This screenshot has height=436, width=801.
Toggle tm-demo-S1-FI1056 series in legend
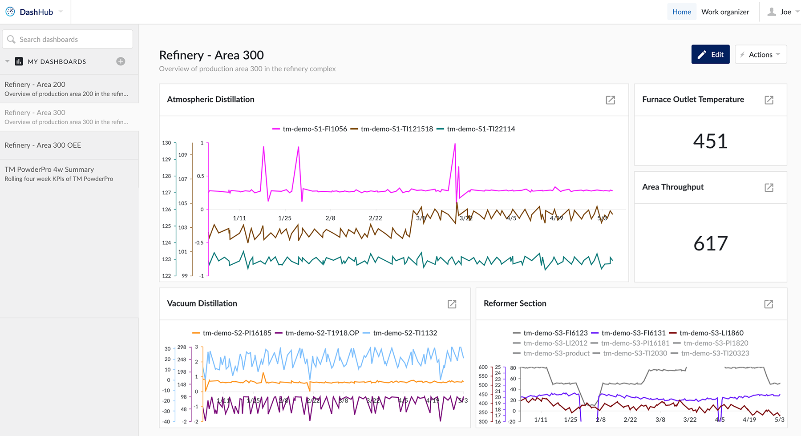314,129
